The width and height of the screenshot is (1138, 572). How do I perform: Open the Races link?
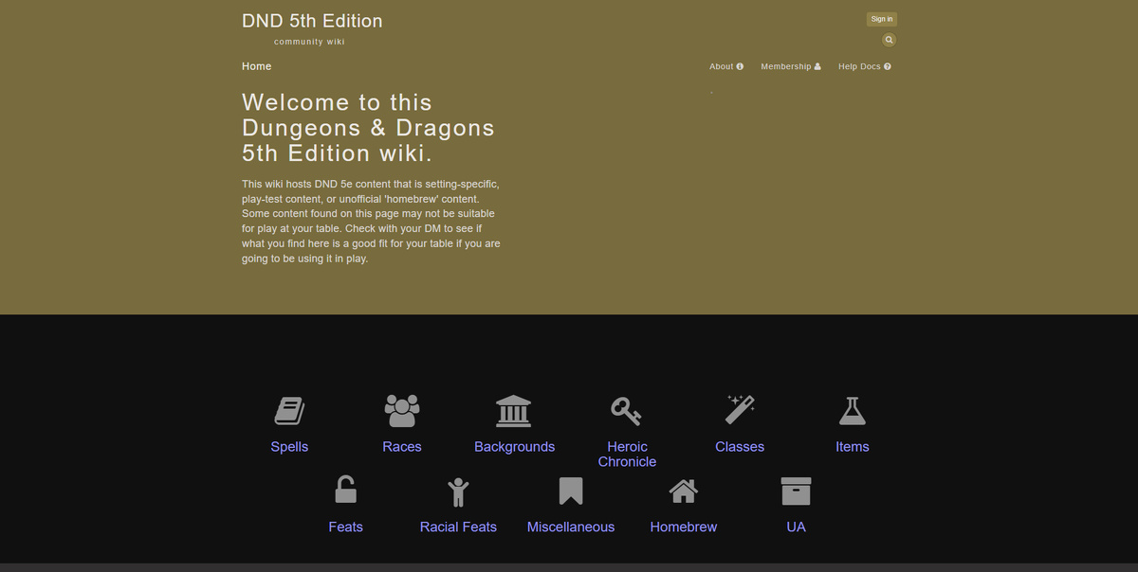pyautogui.click(x=402, y=447)
